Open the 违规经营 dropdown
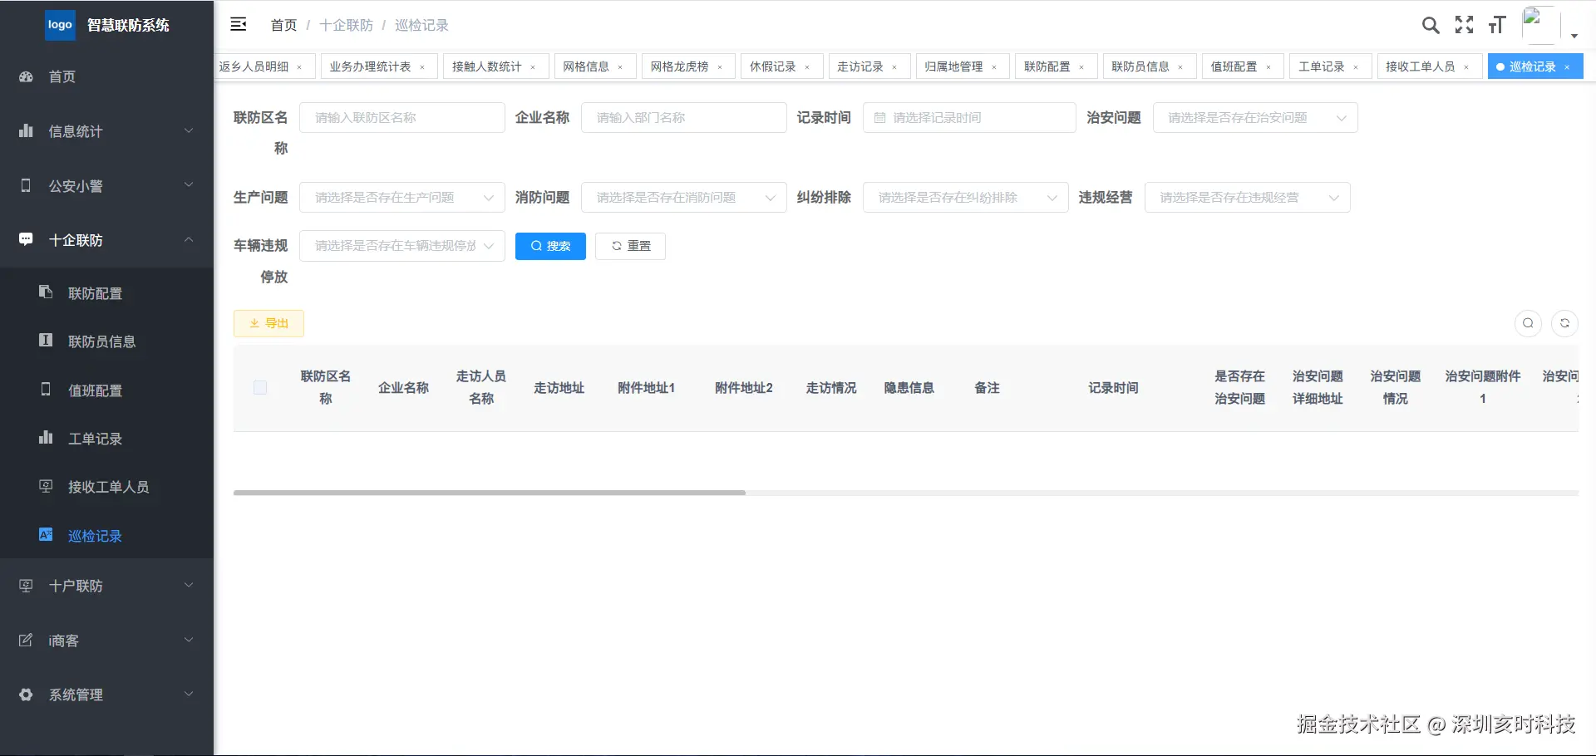The width and height of the screenshot is (1596, 756). tap(1248, 198)
